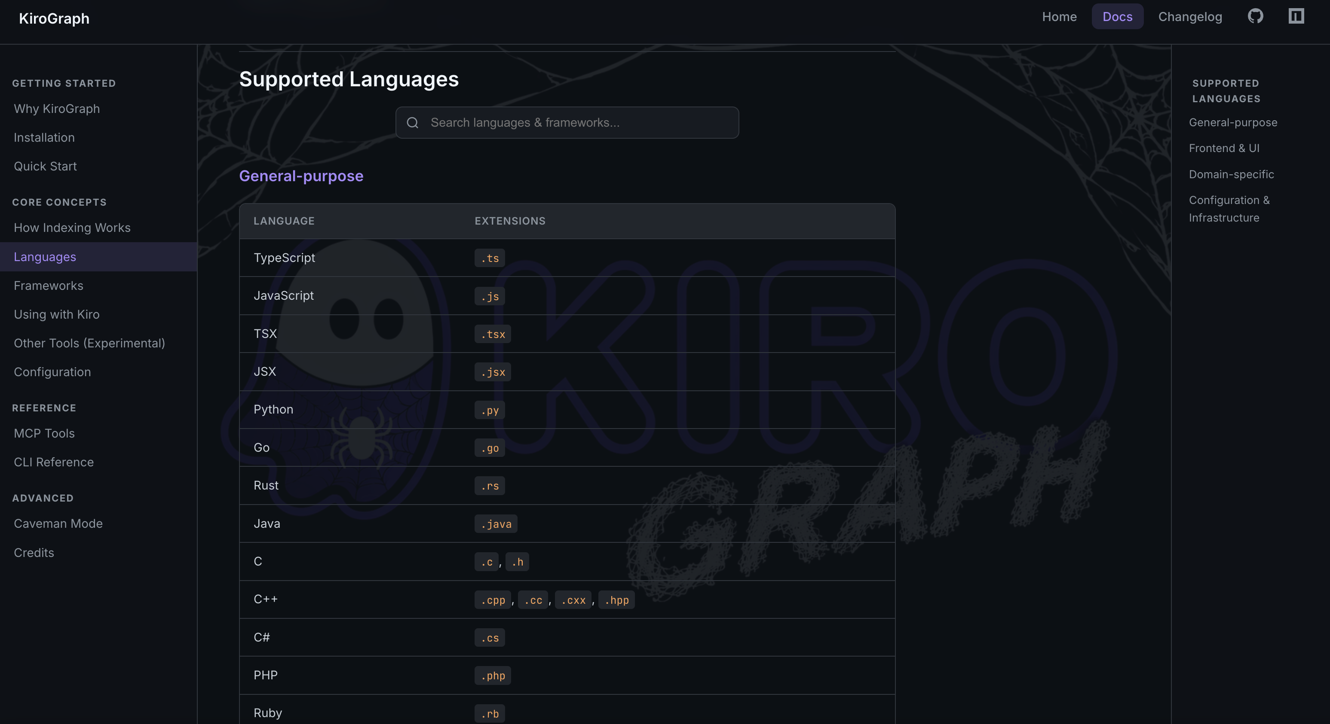The width and height of the screenshot is (1330, 724).
Task: Jump to General-purpose in page outline
Action: (1233, 123)
